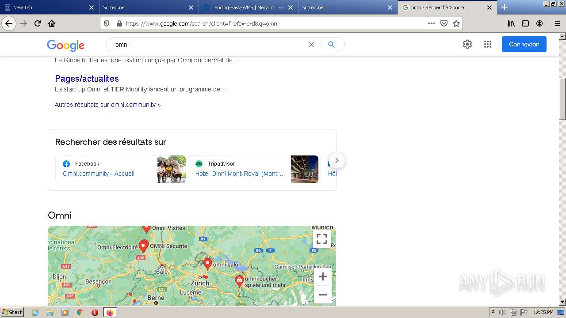
Task: Close the New Tab tab
Action: (x=92, y=8)
